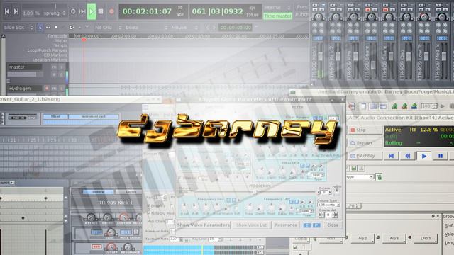Click the first green module icon in the sequencer toolbar
The height and width of the screenshot is (255, 454).
pos(394,106)
